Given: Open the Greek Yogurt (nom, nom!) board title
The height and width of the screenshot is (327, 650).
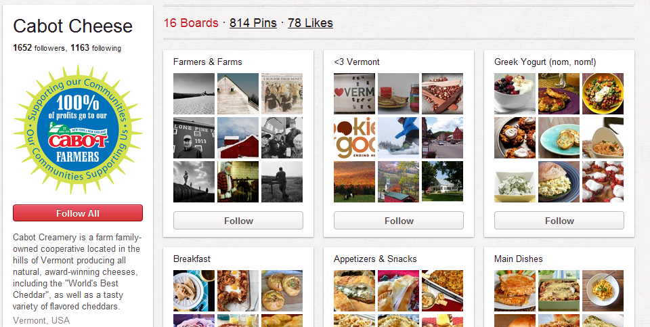Looking at the screenshot, I should pyautogui.click(x=544, y=62).
